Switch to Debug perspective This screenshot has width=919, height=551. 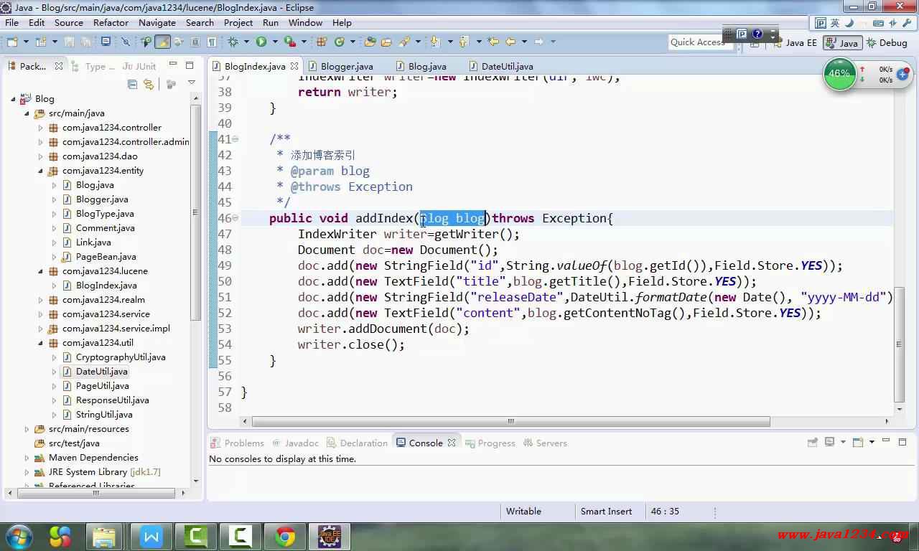pos(887,43)
